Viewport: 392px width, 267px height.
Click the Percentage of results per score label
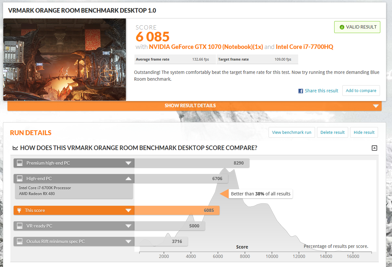click(336, 246)
